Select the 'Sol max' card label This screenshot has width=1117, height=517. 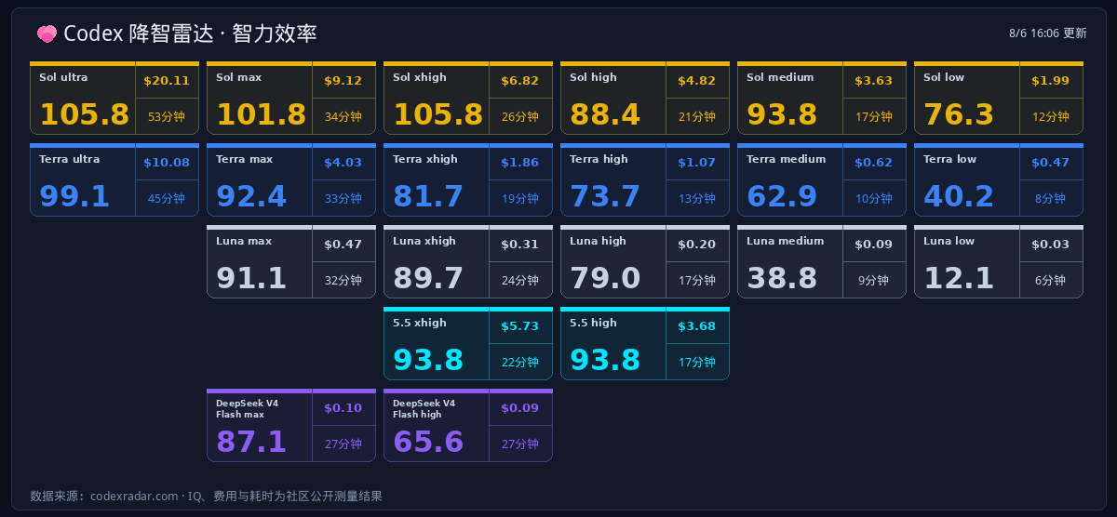(x=238, y=77)
